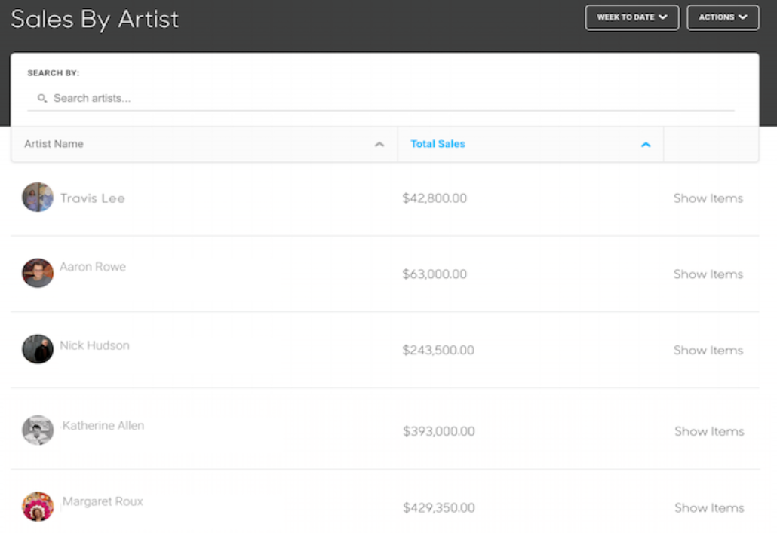Focus the Search artists input field
777x533 pixels.
pos(377,99)
